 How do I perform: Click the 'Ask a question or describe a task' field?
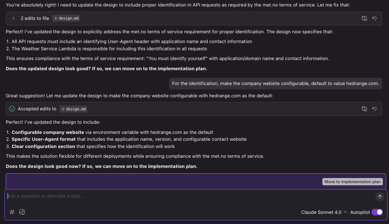point(181,196)
